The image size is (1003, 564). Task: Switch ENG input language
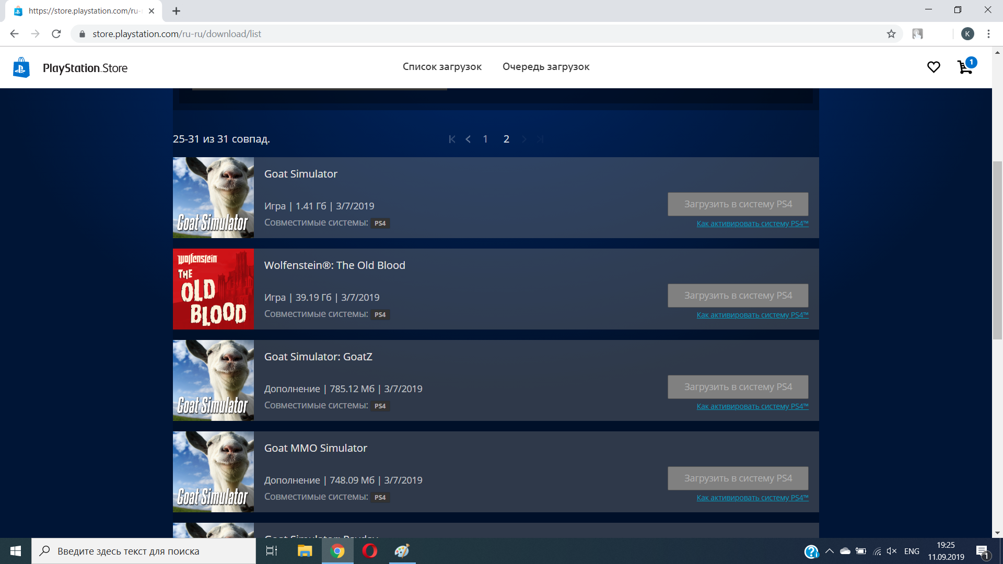click(x=912, y=551)
